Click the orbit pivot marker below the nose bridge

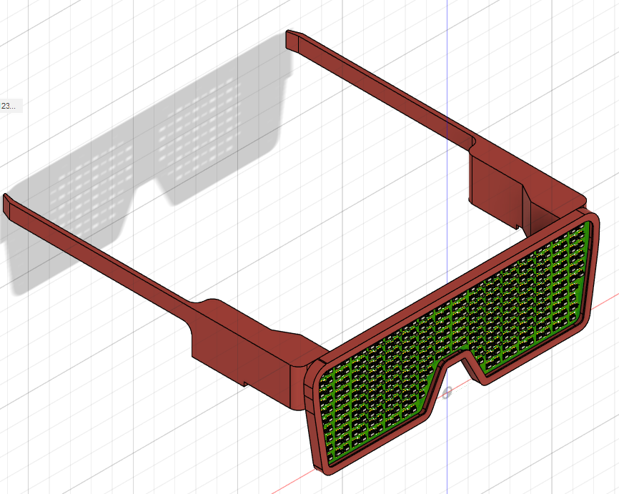(447, 392)
